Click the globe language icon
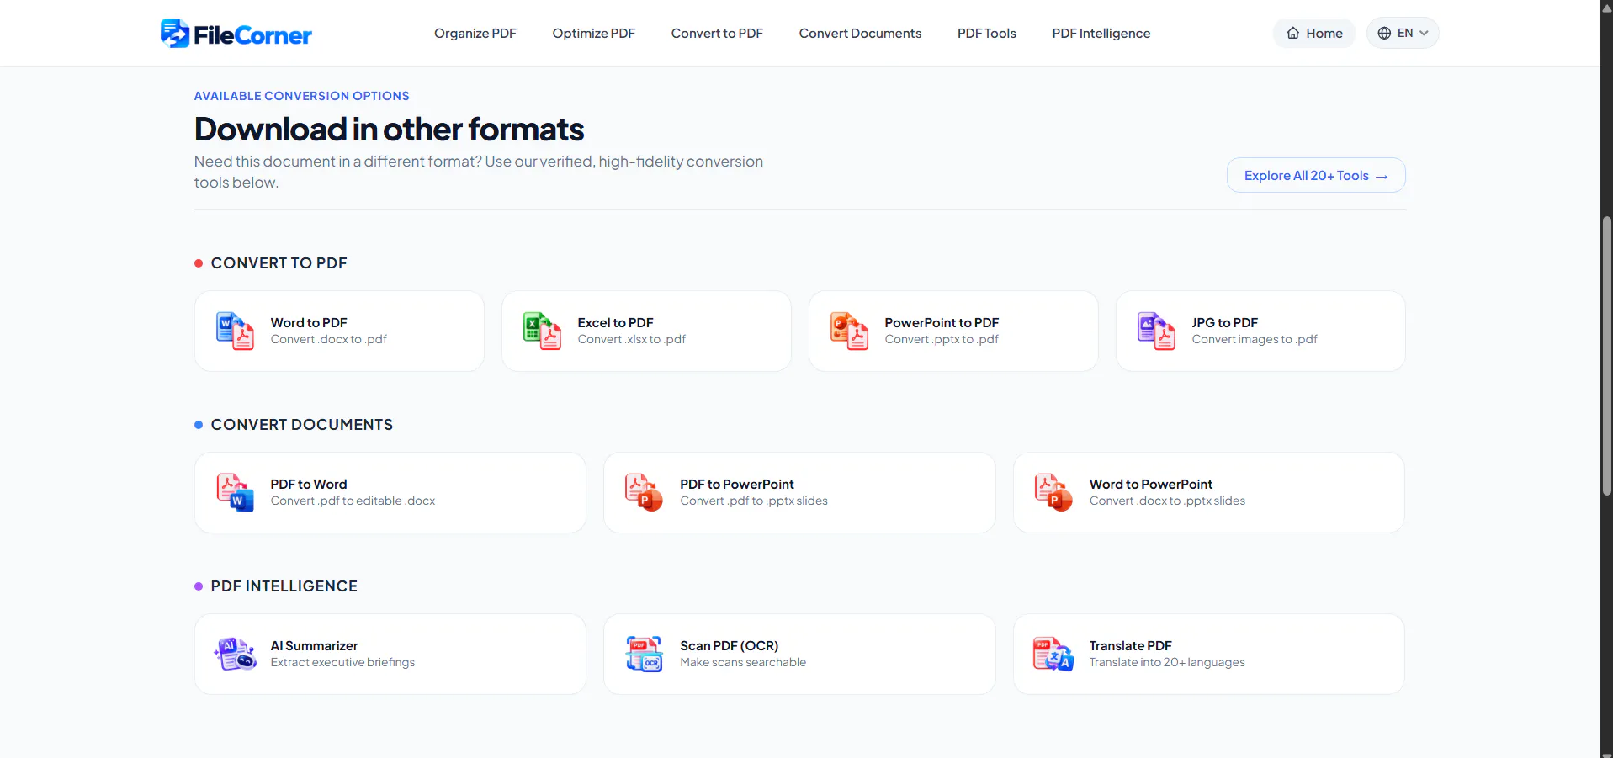1613x758 pixels. coord(1384,33)
